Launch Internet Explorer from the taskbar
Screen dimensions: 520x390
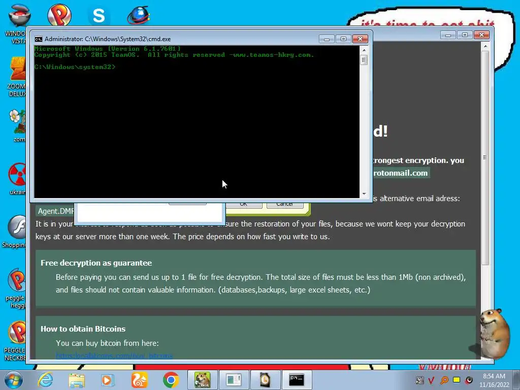45,380
